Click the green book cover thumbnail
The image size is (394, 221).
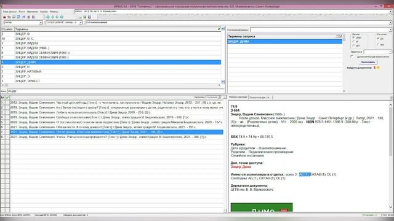point(262,207)
